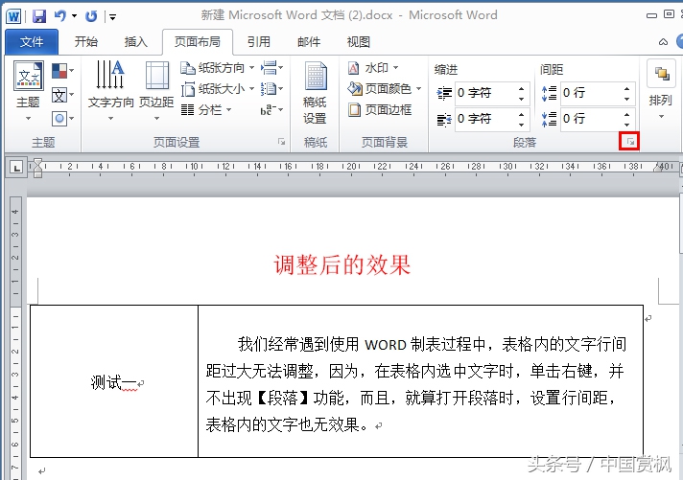Viewport: 683px width, 480px height.
Task: Open the 主题 themes gallery
Action: [x=29, y=91]
